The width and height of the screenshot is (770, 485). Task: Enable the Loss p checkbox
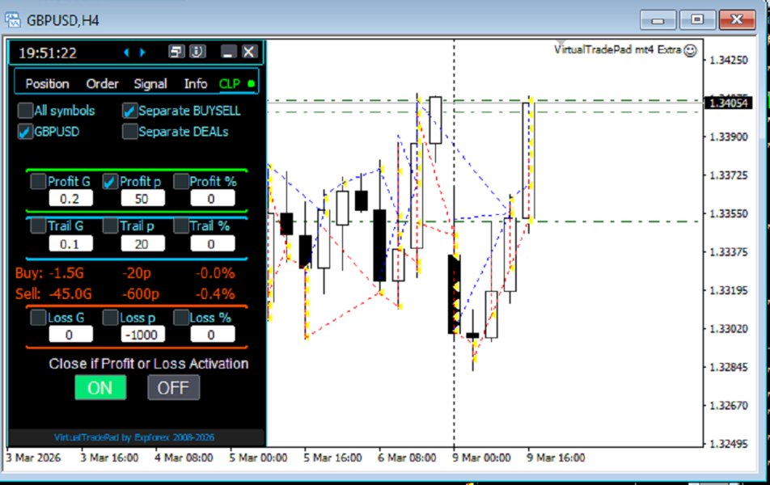coord(110,317)
